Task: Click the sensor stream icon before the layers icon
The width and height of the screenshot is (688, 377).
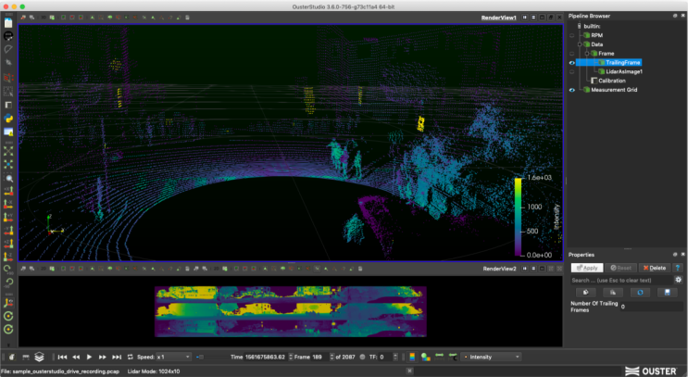Action: 26,358
